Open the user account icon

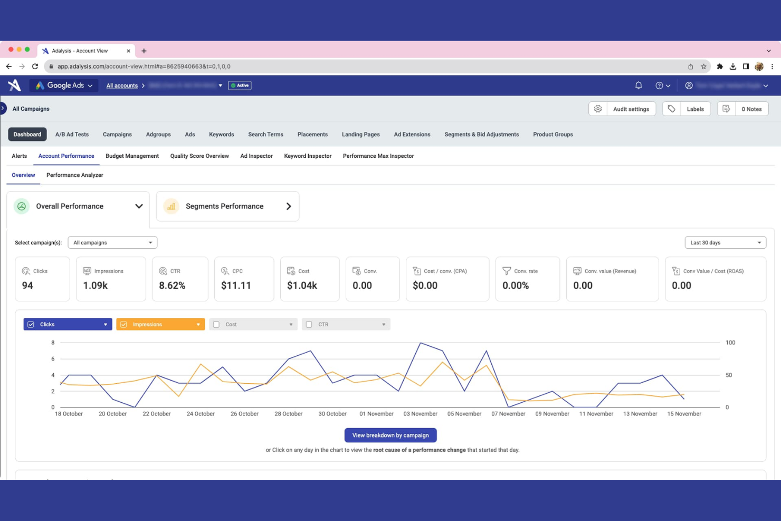point(689,85)
